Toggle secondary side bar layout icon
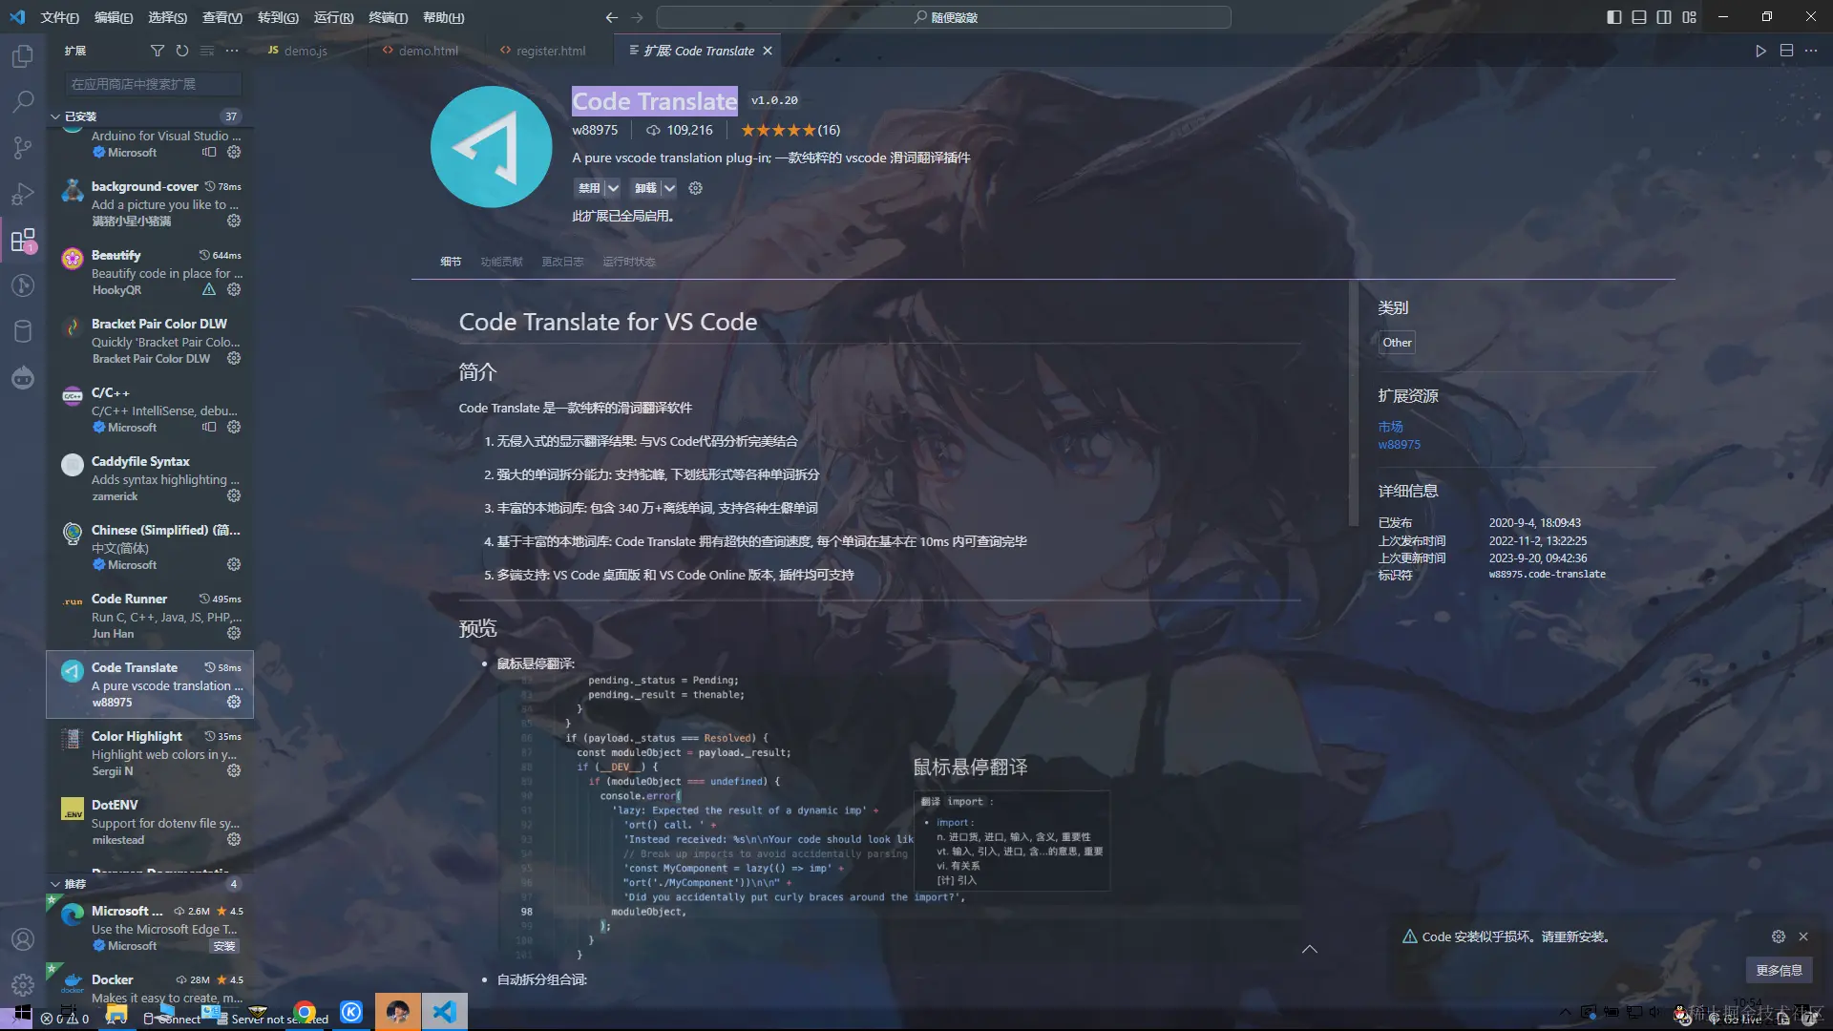Image resolution: width=1833 pixels, height=1031 pixels. (1664, 17)
